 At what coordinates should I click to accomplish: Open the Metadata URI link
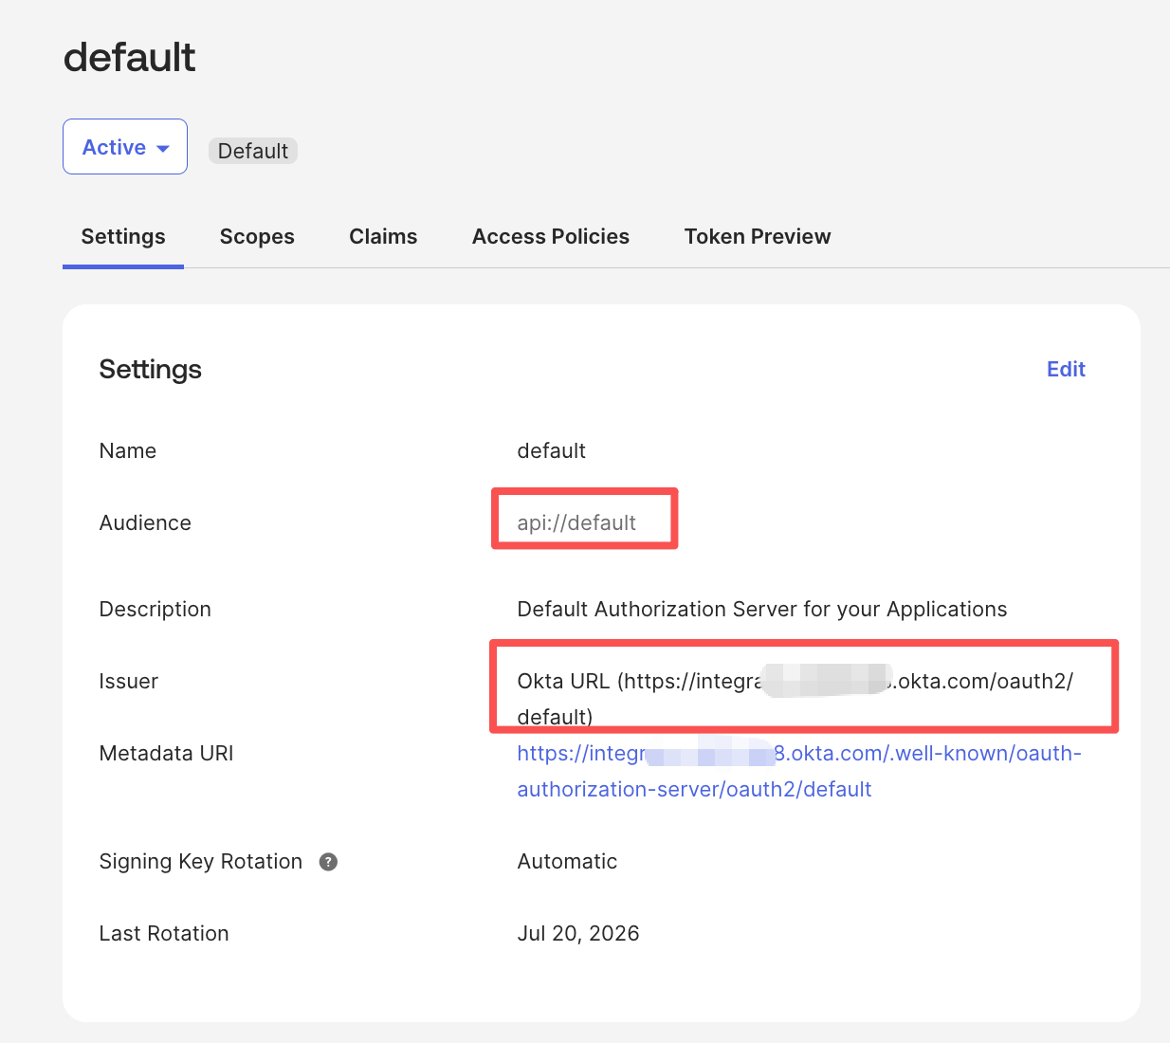point(799,771)
